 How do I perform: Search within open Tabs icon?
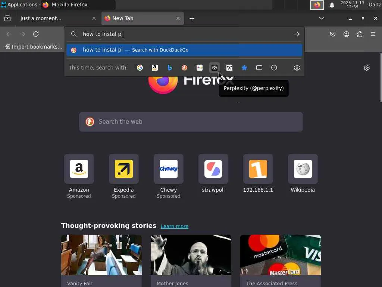259,68
